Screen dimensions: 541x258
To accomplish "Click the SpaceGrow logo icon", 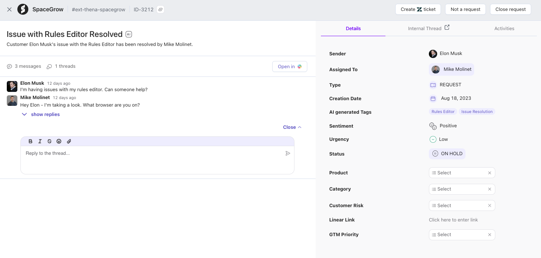I will click(23, 9).
